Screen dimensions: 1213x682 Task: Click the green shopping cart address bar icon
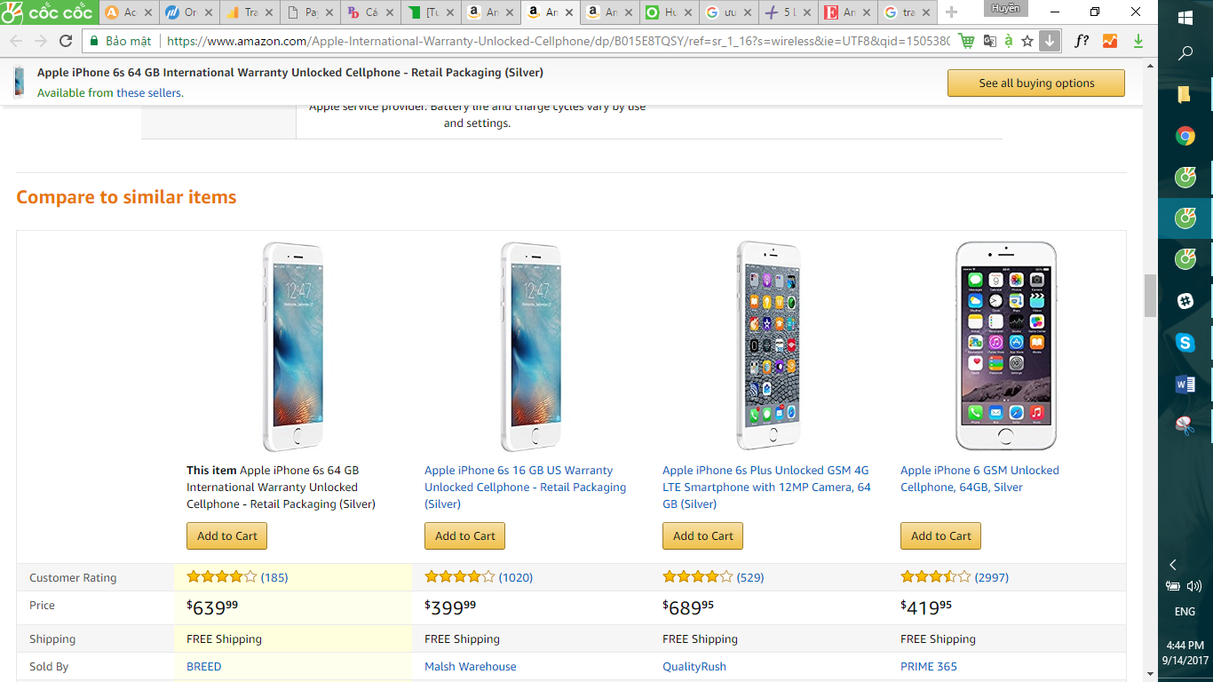(x=966, y=41)
